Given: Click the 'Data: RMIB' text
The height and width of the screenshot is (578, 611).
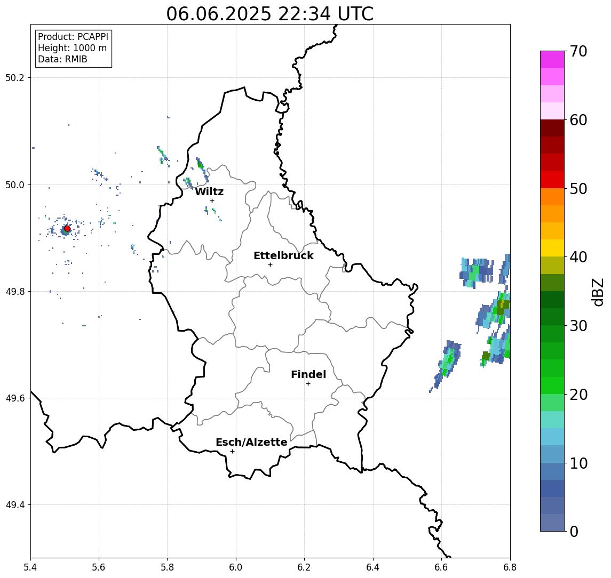Looking at the screenshot, I should (62, 59).
